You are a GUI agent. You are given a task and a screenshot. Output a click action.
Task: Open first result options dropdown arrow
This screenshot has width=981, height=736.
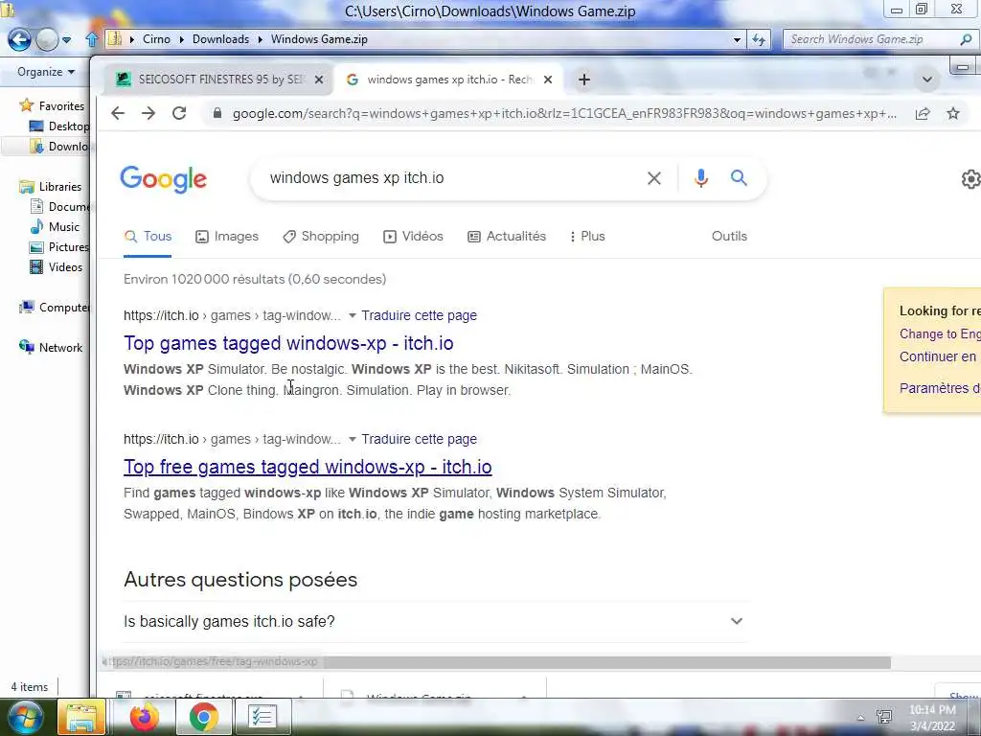point(353,315)
